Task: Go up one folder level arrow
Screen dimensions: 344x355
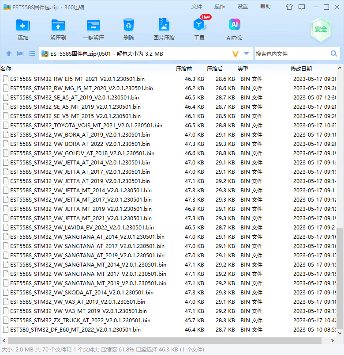Action: (x=9, y=53)
